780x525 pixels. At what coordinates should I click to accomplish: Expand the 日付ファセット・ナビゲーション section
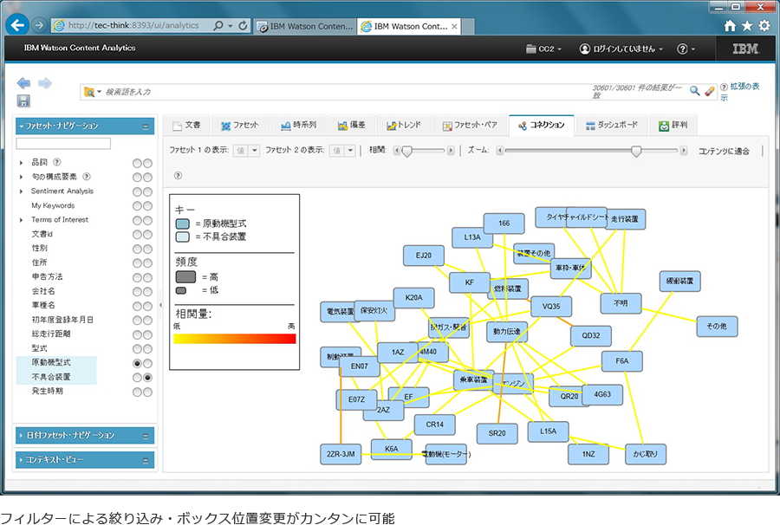click(21, 436)
